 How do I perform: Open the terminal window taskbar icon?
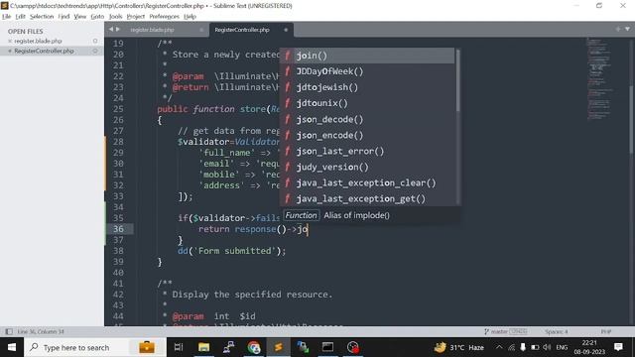328,347
